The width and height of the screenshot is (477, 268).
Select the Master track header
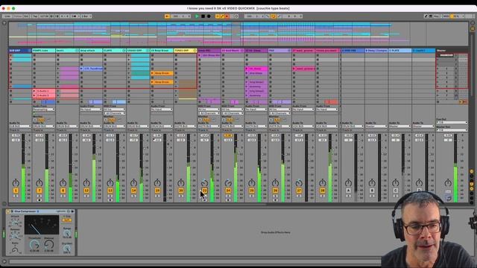[x=452, y=51]
